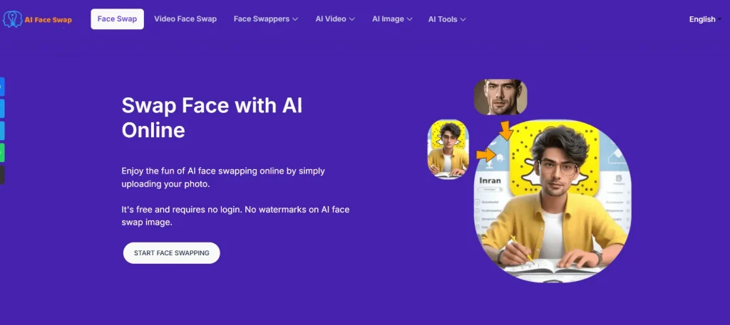The height and width of the screenshot is (325, 730).
Task: Click the large swapped face result image
Action: [x=552, y=201]
